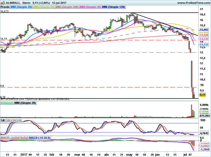Click MM (Simple 20) in the volume panel
This screenshot has width=211, height=157.
pos(25,103)
